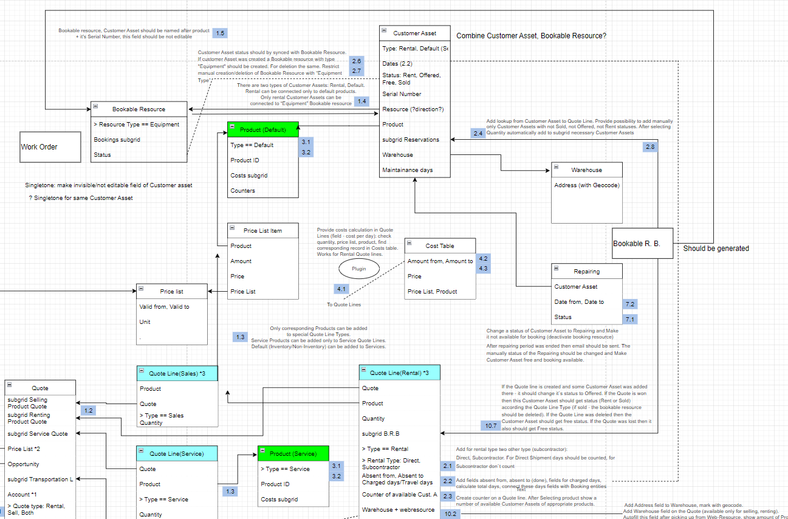Screen dimensions: 788x519
Task: Select 'Opportunity' row in Quote table
Action: pyautogui.click(x=40, y=464)
